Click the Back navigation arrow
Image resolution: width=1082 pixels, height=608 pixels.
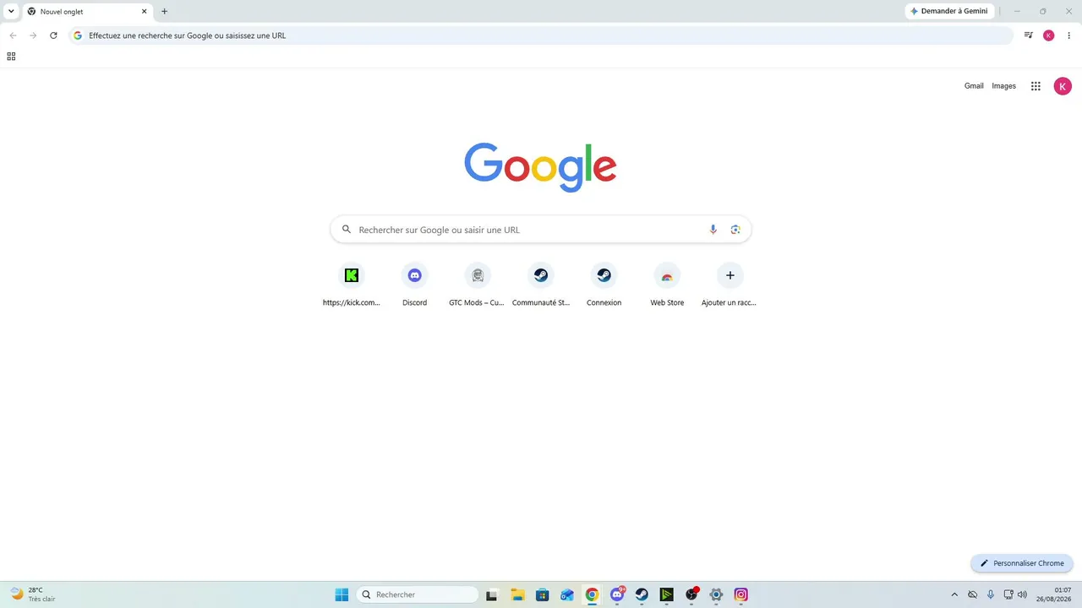(x=13, y=35)
